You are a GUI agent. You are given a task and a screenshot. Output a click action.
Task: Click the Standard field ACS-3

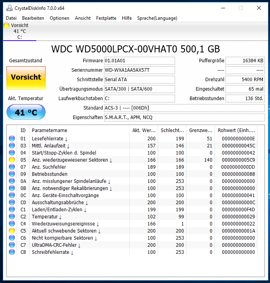pos(184,108)
